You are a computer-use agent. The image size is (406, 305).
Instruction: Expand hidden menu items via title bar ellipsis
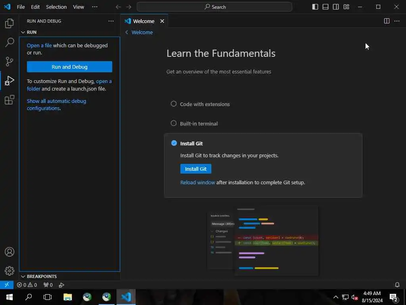(95, 7)
